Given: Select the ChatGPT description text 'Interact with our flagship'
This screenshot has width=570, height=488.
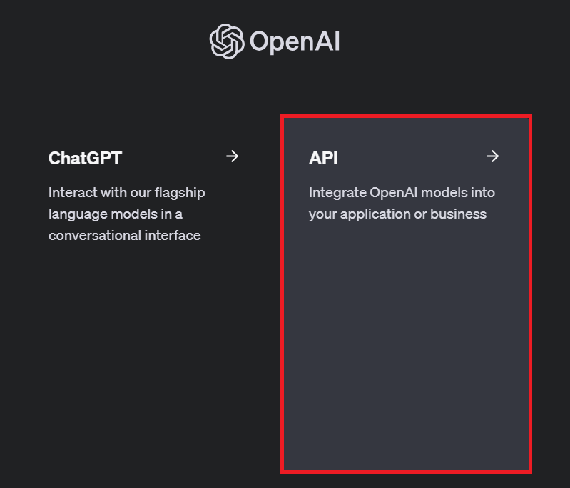Looking at the screenshot, I should click(126, 193).
